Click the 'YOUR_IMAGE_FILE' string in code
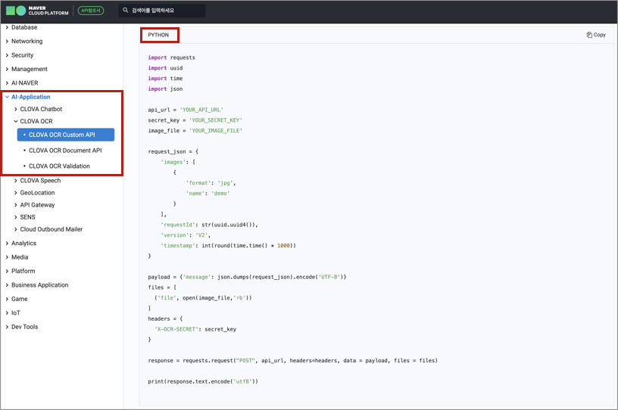The height and width of the screenshot is (410, 618). [216, 131]
